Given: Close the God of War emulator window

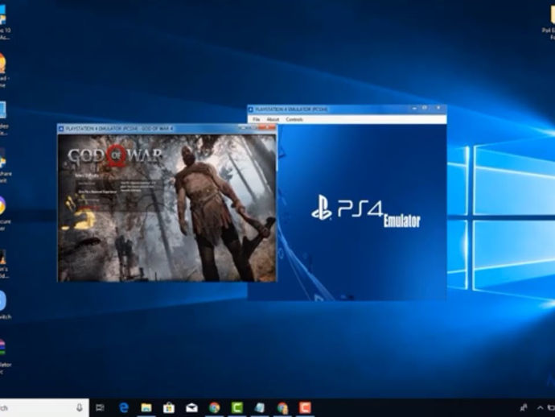Looking at the screenshot, I should coord(268,127).
